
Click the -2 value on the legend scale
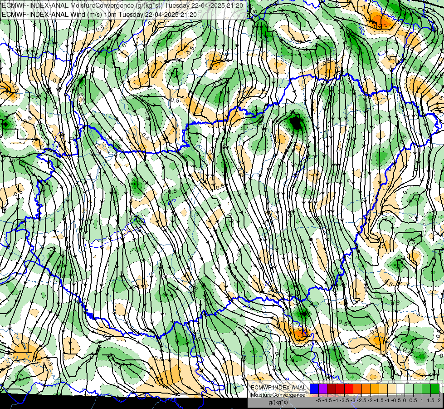371,400
